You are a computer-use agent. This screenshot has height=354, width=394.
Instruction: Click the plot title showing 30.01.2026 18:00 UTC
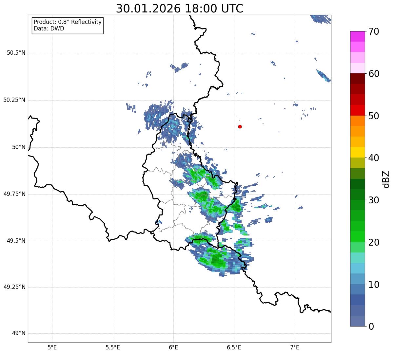tap(180, 9)
